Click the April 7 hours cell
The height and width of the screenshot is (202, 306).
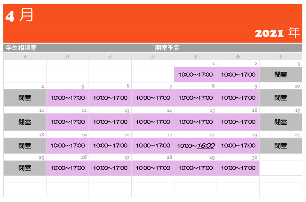tap(153, 98)
